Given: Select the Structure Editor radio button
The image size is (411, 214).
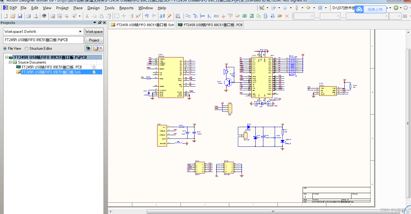Looking at the screenshot, I should point(27,49).
